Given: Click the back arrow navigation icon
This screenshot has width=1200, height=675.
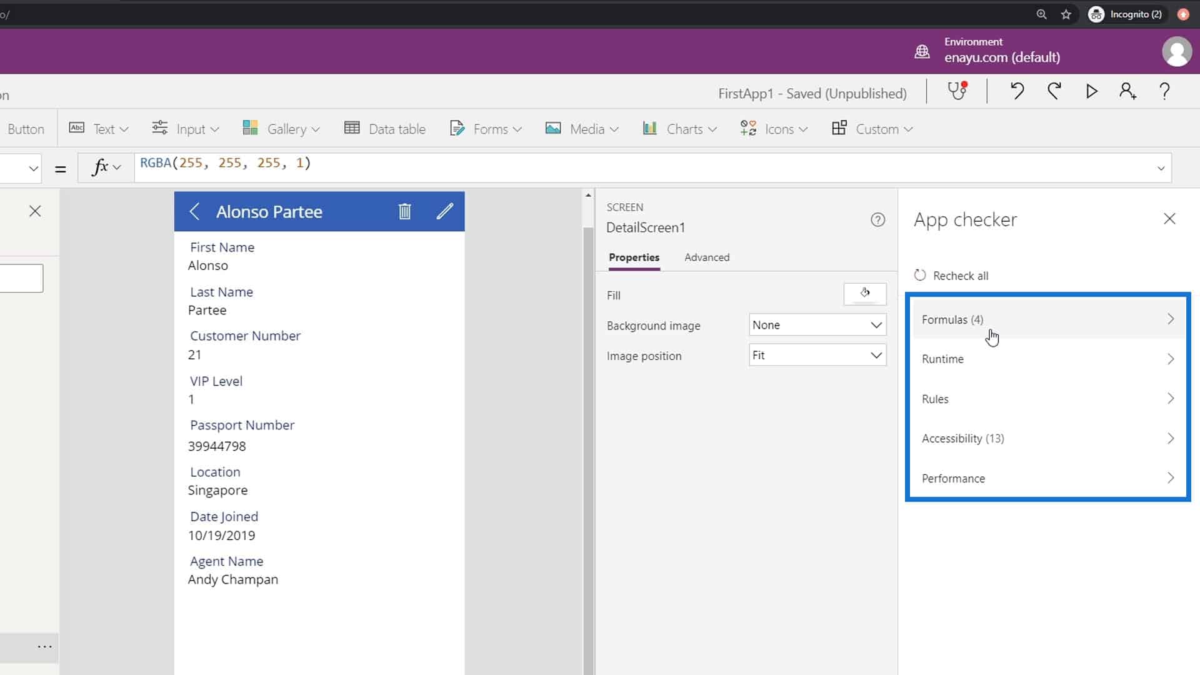Looking at the screenshot, I should tap(194, 212).
